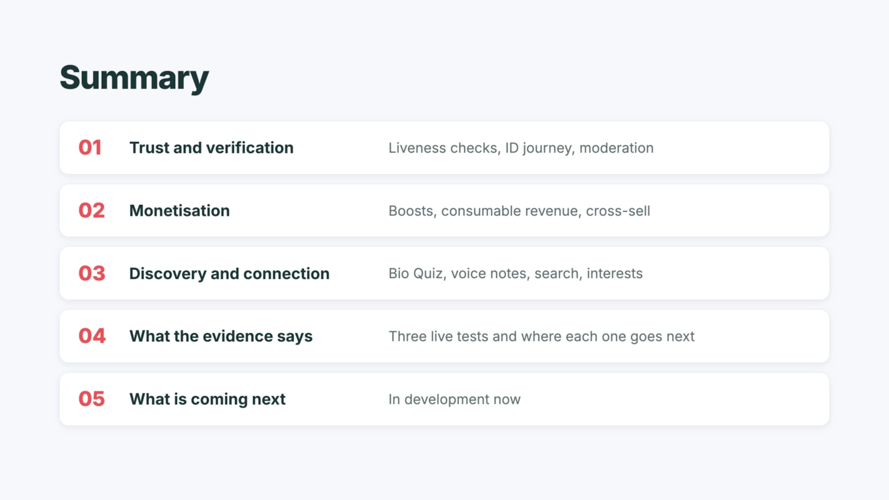Screen dimensions: 889x500
Task: Select the Trust and verification heading
Action: [211, 147]
